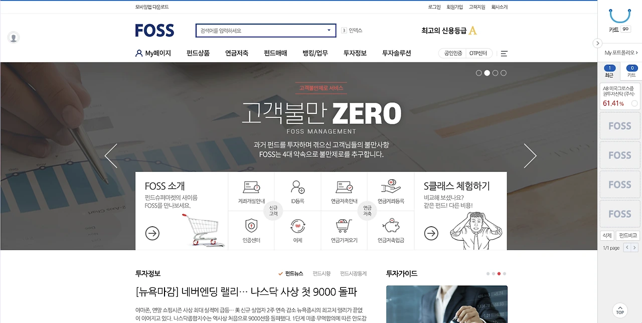Open the search box dropdown arrow
The height and width of the screenshot is (323, 642).
coord(329,31)
